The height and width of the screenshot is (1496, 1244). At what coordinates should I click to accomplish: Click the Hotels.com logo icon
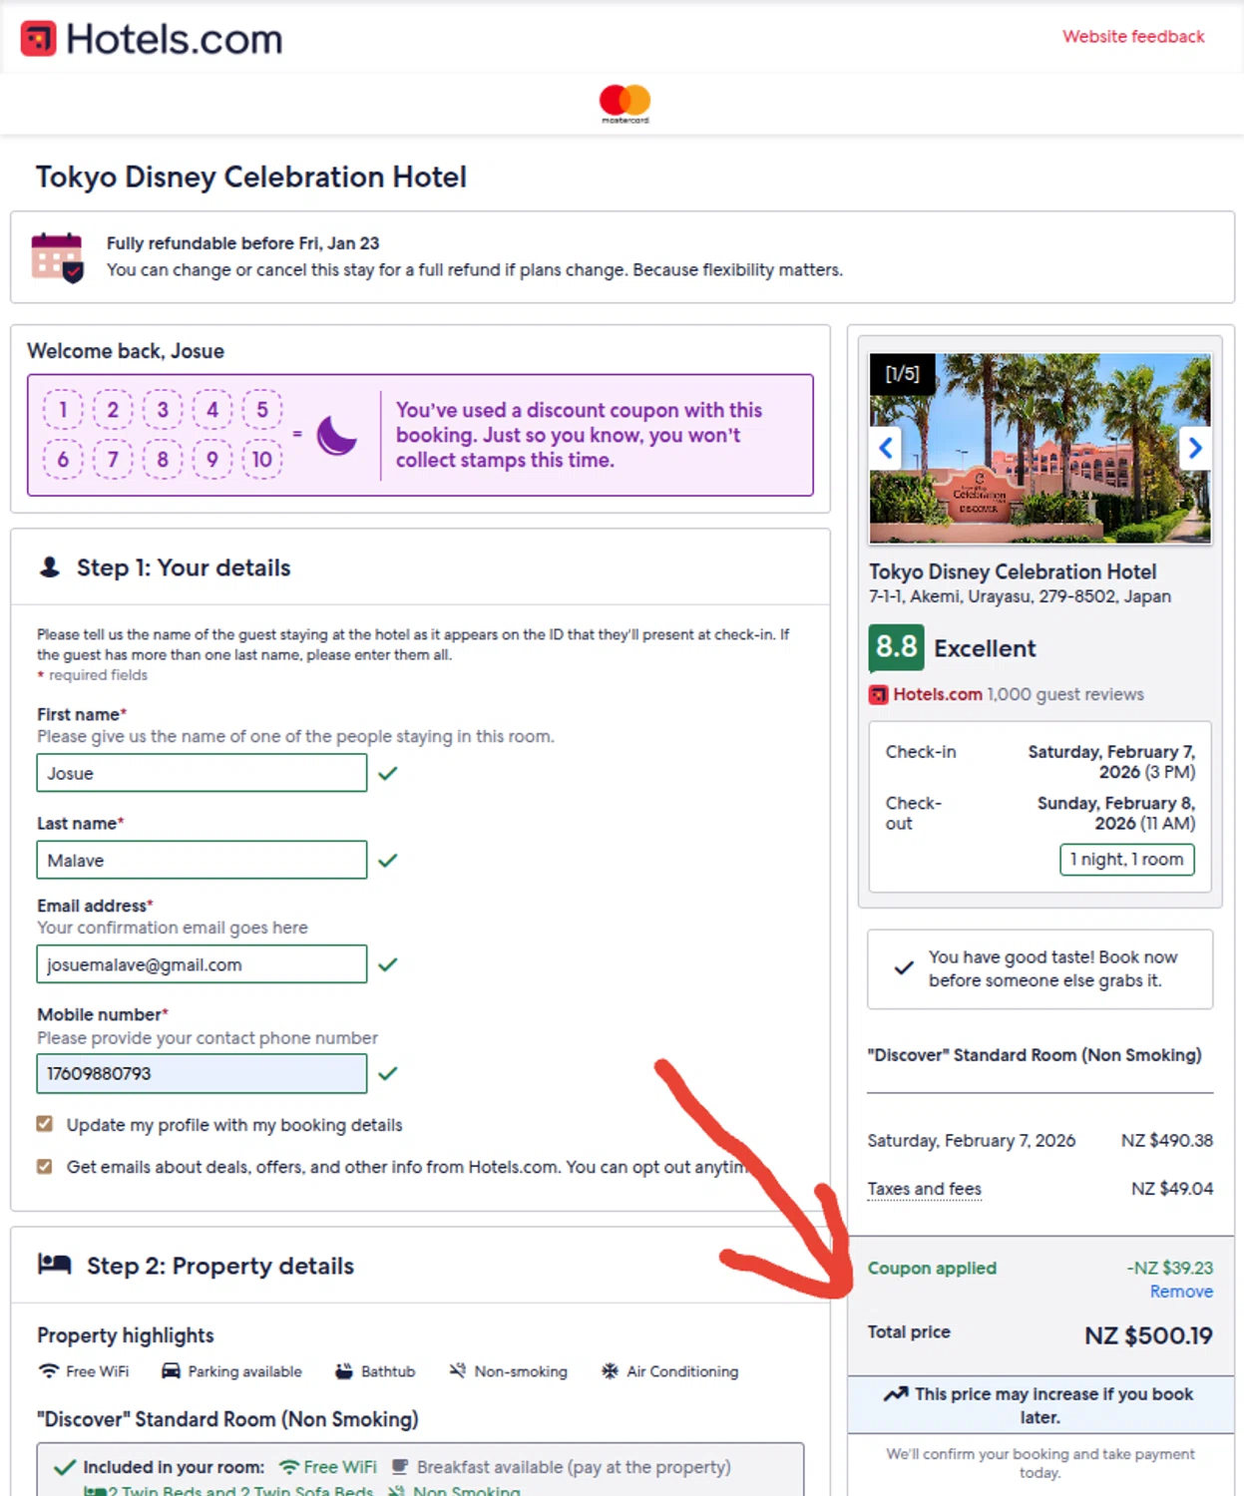coord(38,39)
